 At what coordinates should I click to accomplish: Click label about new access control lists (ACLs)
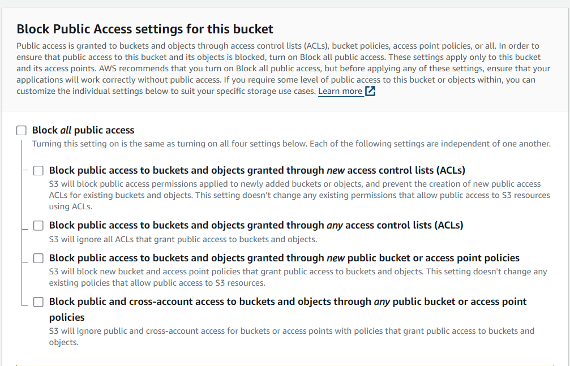coord(257,170)
